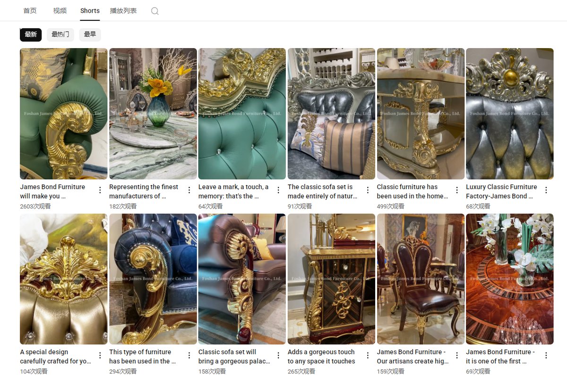The height and width of the screenshot is (375, 567).
Task: Open the channel search icon
Action: 155,11
